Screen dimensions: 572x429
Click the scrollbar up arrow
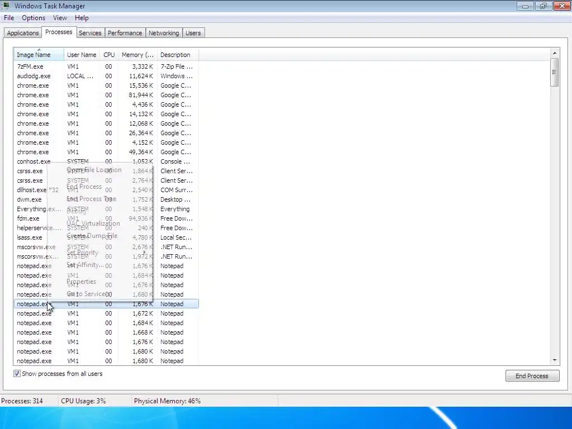(x=555, y=53)
